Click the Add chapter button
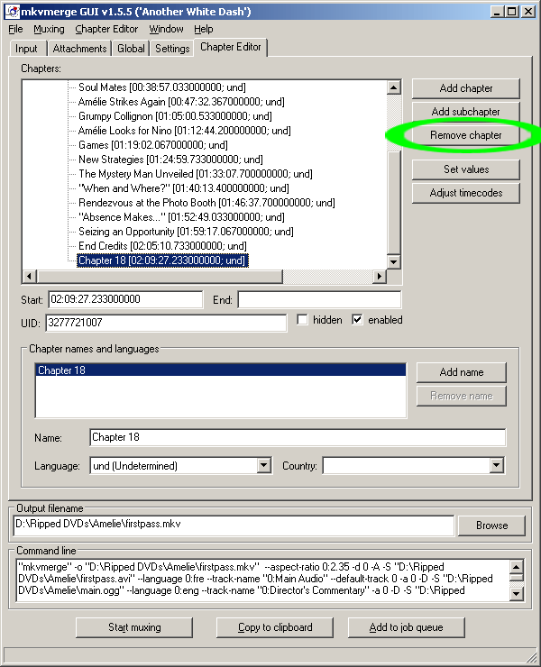This screenshot has height=667, width=541. [x=465, y=88]
